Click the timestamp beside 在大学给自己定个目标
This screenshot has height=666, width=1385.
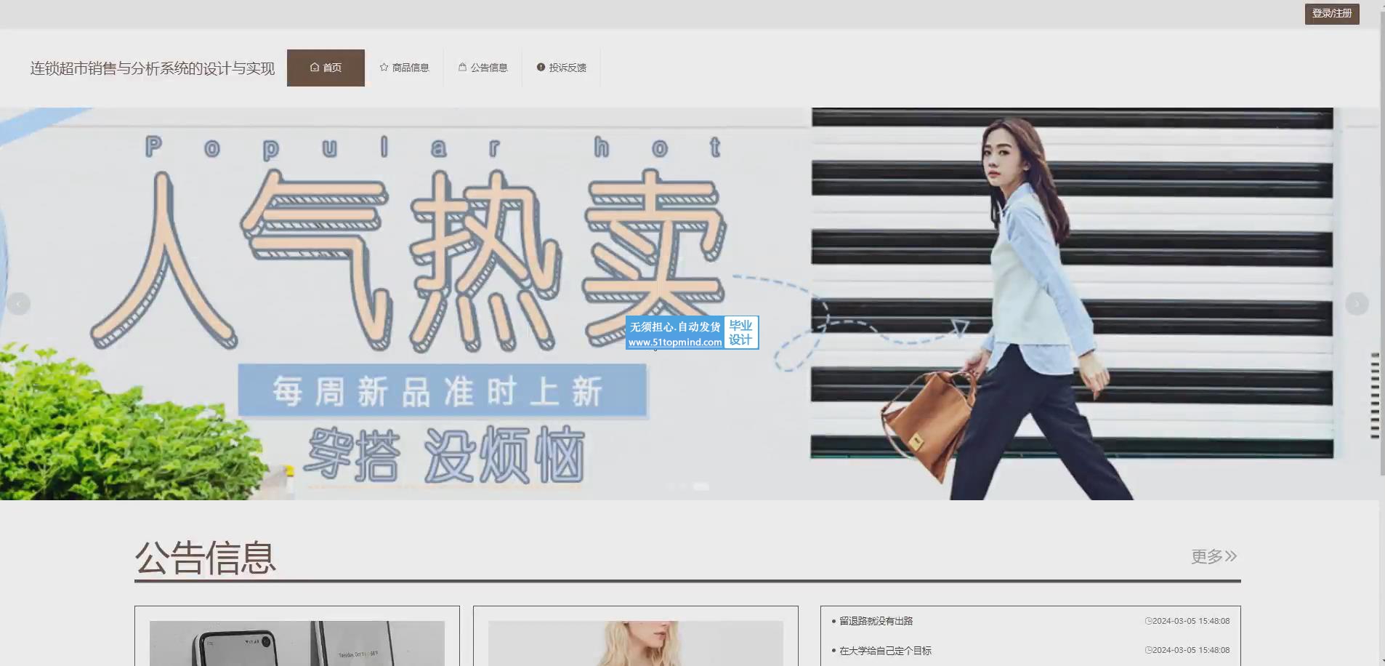pos(1187,650)
